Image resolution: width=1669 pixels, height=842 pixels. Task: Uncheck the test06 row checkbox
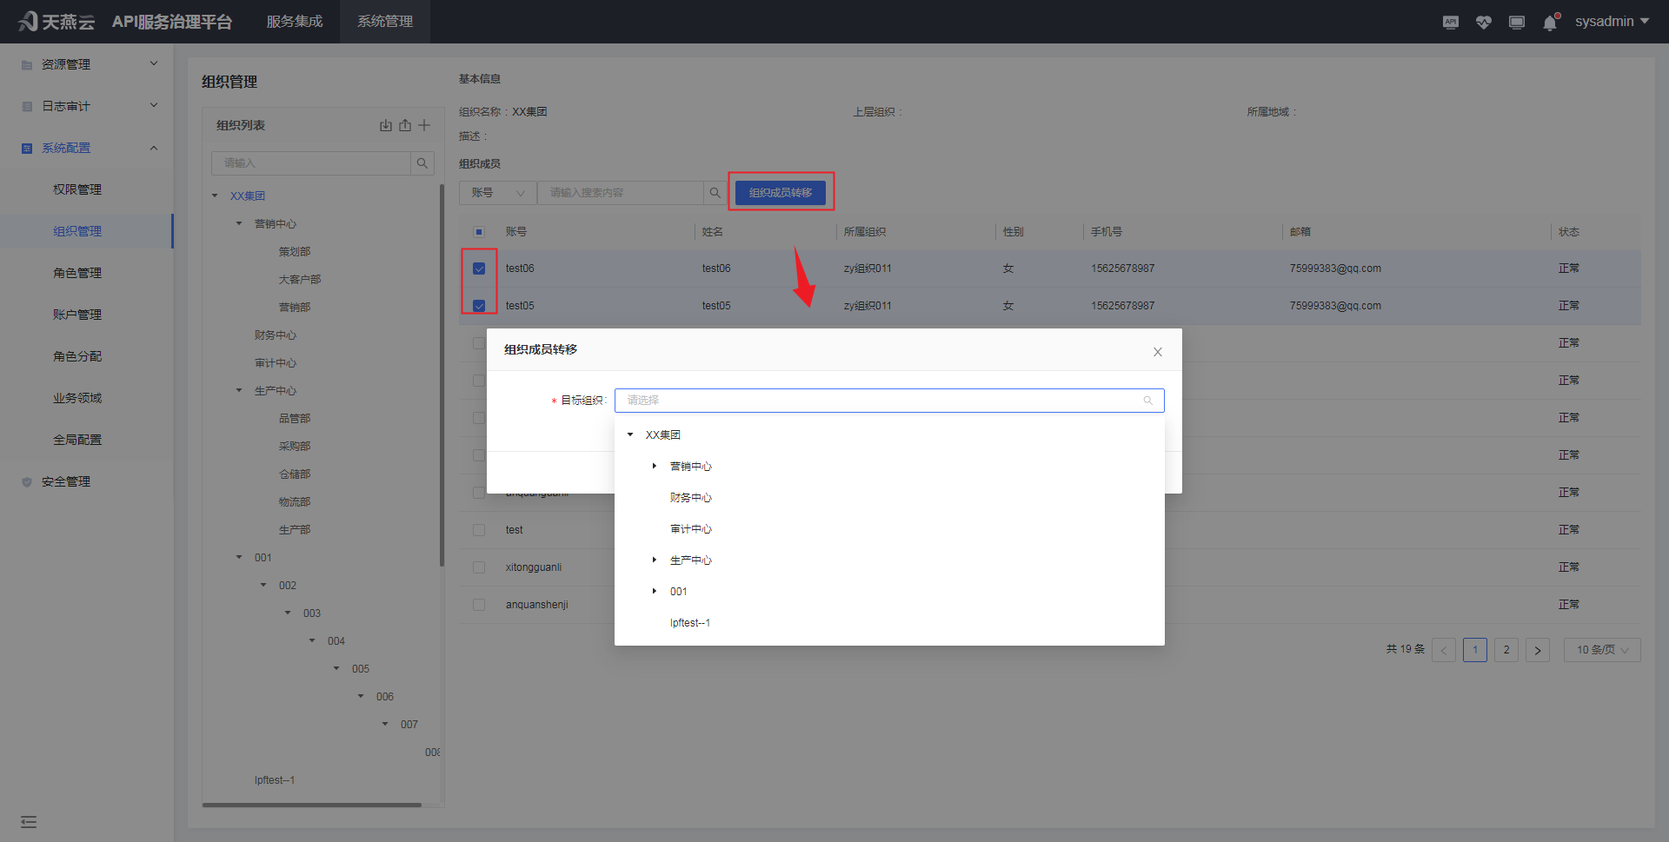479,269
